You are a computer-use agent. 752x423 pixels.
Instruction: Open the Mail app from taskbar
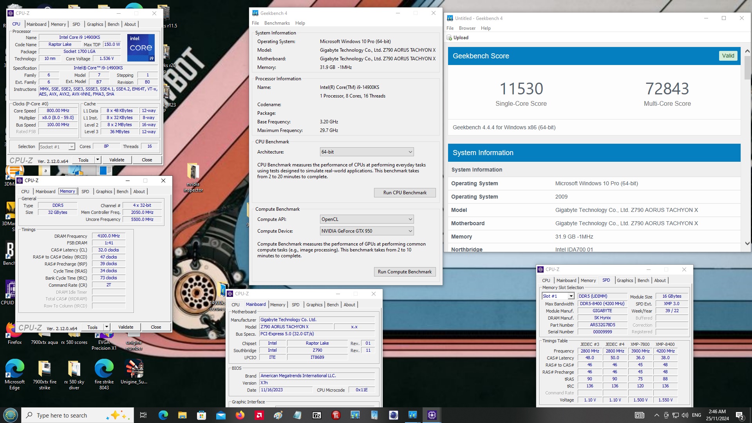221,415
